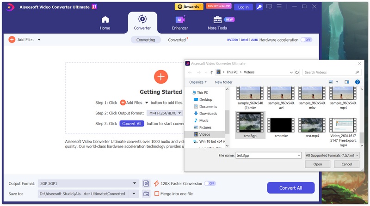Open the feedback chat icon
The image size is (370, 206).
[269, 6]
